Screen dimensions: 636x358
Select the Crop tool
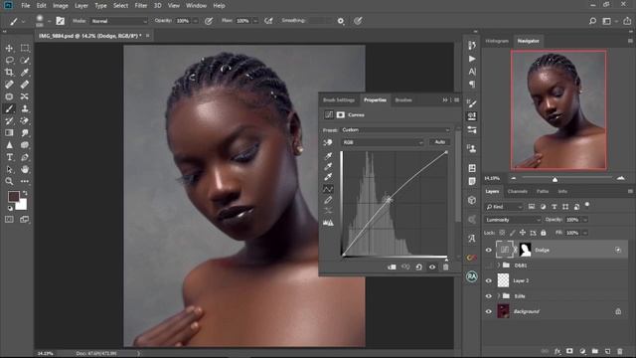point(9,73)
